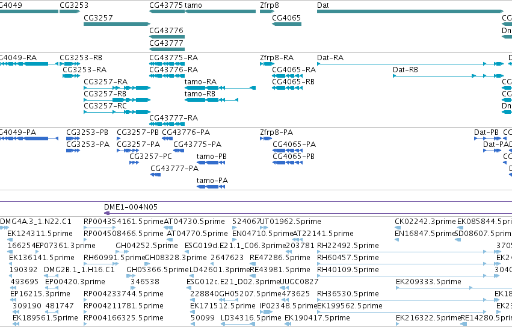Click EST EK124311.5prime
This screenshot has width=512, height=327.
click(x=40, y=234)
